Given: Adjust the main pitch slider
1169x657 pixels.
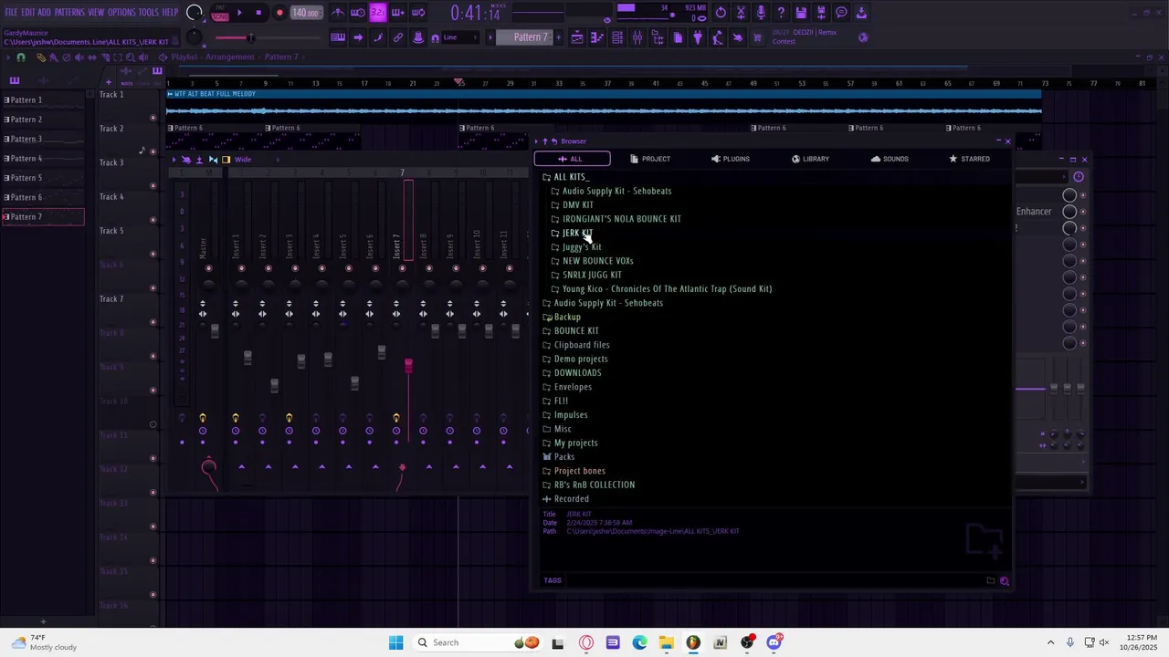Looking at the screenshot, I should click(251, 37).
